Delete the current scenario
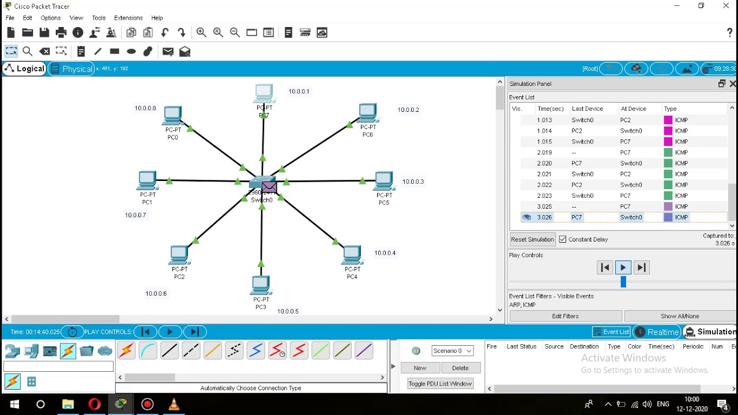738x415 pixels. coord(460,368)
